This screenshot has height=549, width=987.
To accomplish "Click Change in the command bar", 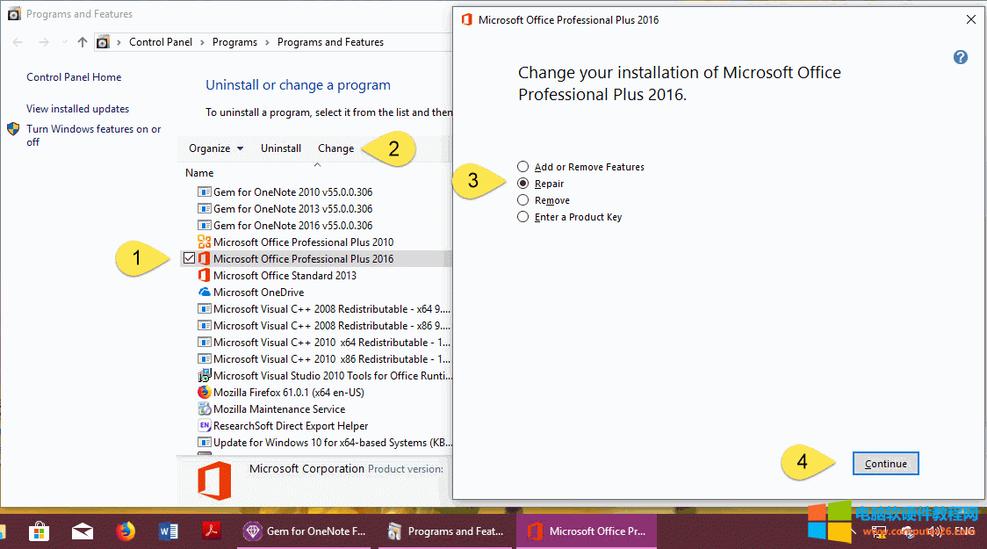I will (335, 148).
